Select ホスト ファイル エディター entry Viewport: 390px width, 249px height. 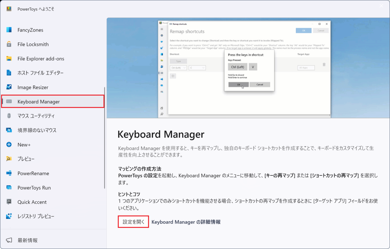point(53,73)
